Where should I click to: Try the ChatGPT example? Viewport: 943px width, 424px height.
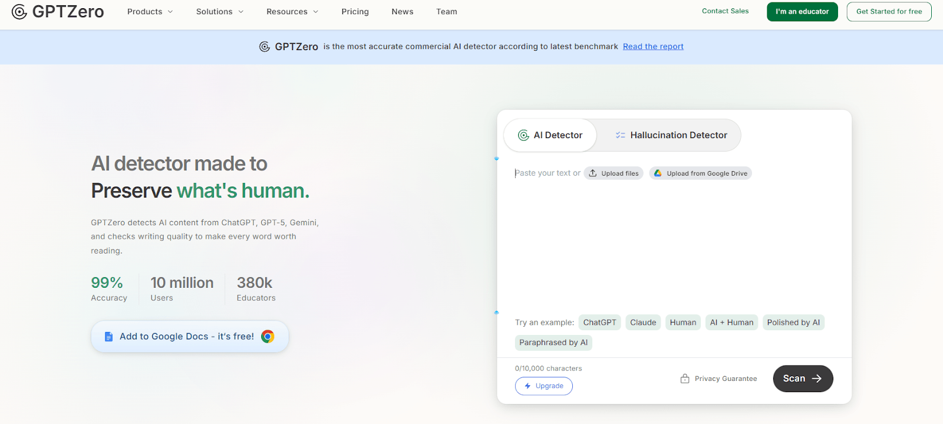599,323
